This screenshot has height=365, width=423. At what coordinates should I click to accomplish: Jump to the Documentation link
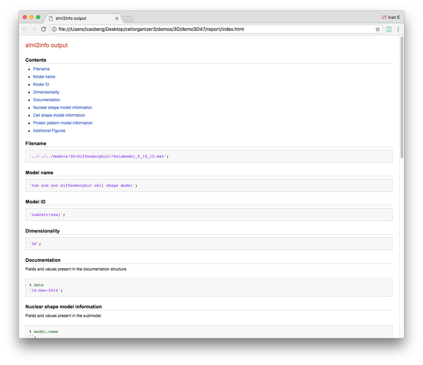47,100
